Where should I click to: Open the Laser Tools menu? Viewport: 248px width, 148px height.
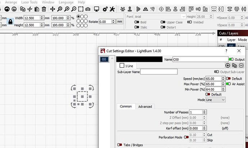coord(29,2)
